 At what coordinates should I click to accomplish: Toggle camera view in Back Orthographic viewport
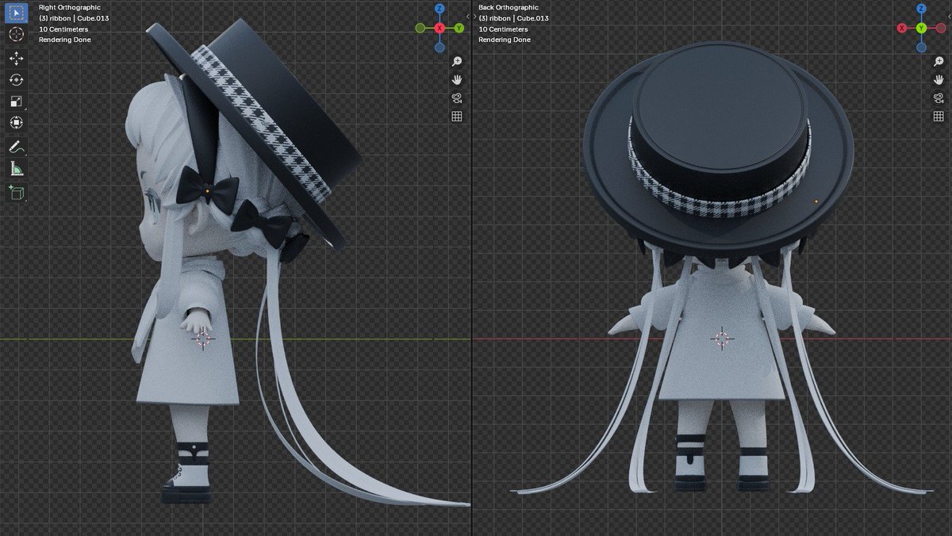pos(939,98)
